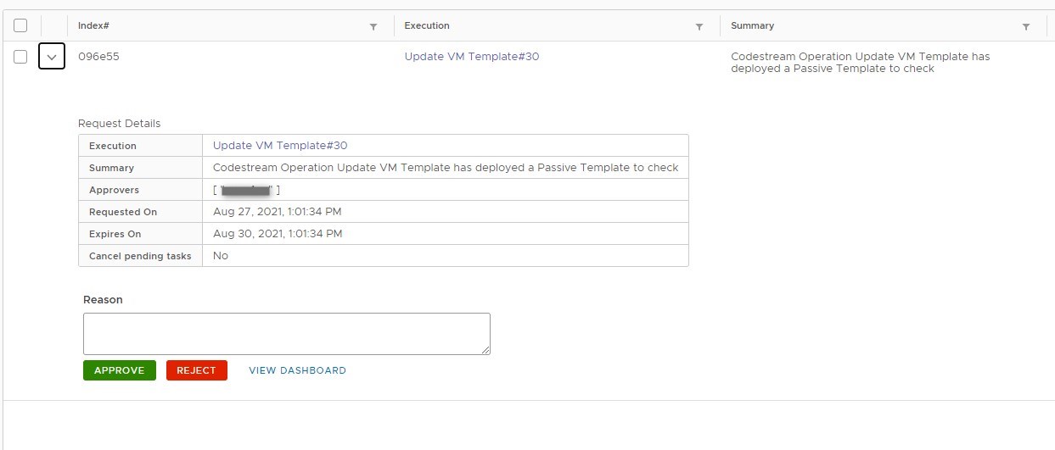Open the Index# column filter icon
This screenshot has height=450, width=1055.
click(x=373, y=27)
